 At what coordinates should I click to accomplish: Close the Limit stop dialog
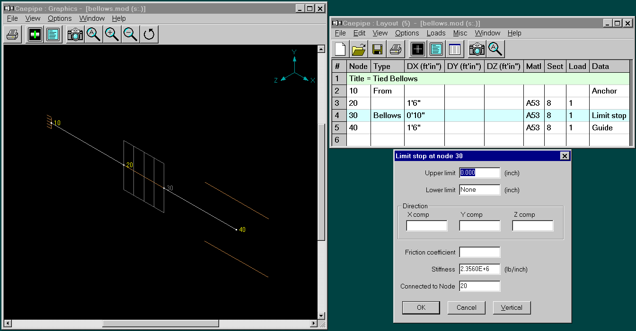coord(564,156)
